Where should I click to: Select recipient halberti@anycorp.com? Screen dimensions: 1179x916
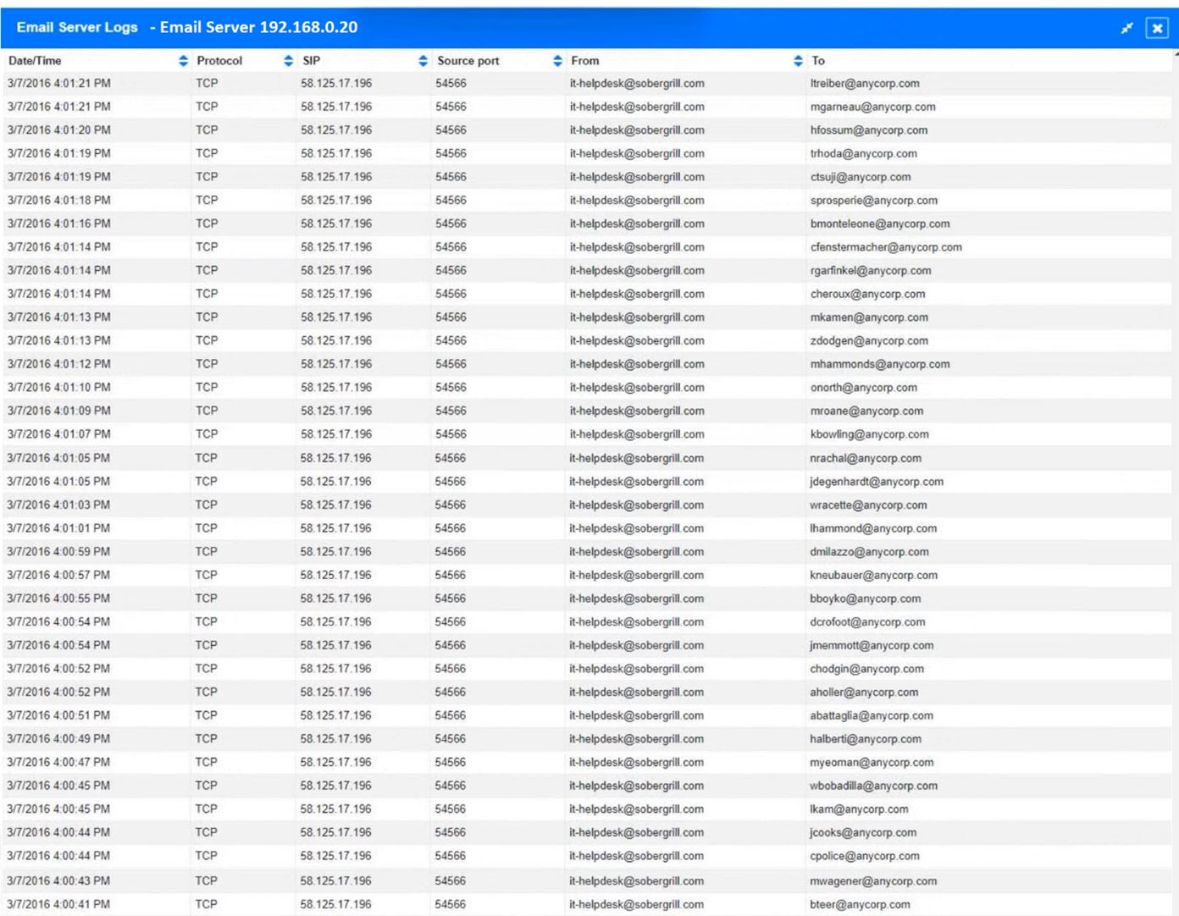pos(866,739)
